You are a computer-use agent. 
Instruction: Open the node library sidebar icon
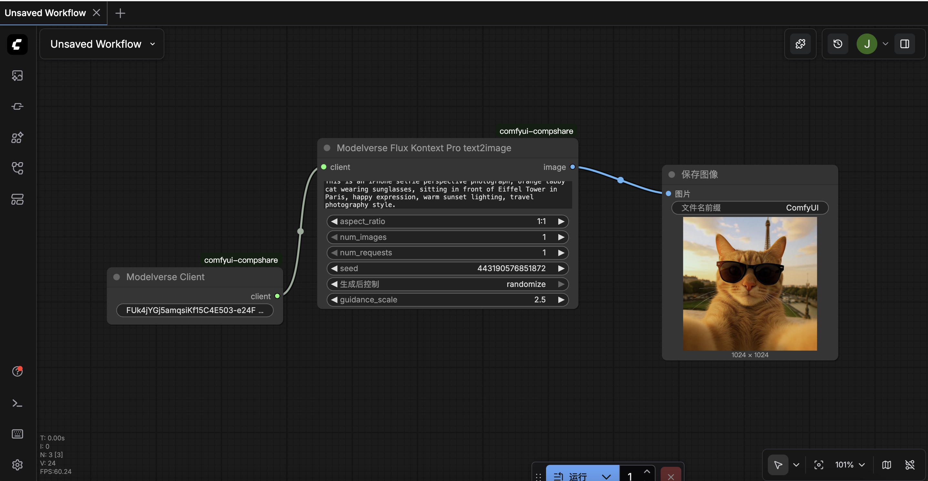tap(17, 106)
